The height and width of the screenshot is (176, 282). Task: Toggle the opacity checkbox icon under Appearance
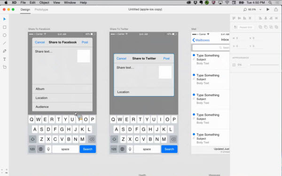click(234, 65)
